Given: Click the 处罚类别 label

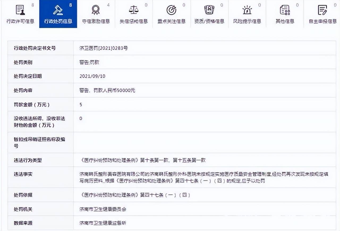Looking at the screenshot, I should click(x=23, y=62).
